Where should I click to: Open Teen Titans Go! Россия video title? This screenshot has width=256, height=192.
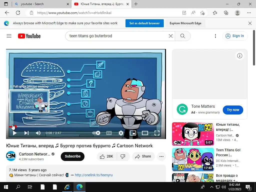pos(228,152)
